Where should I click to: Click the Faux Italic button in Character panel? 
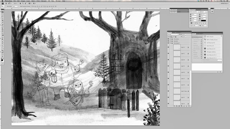pos(193,23)
